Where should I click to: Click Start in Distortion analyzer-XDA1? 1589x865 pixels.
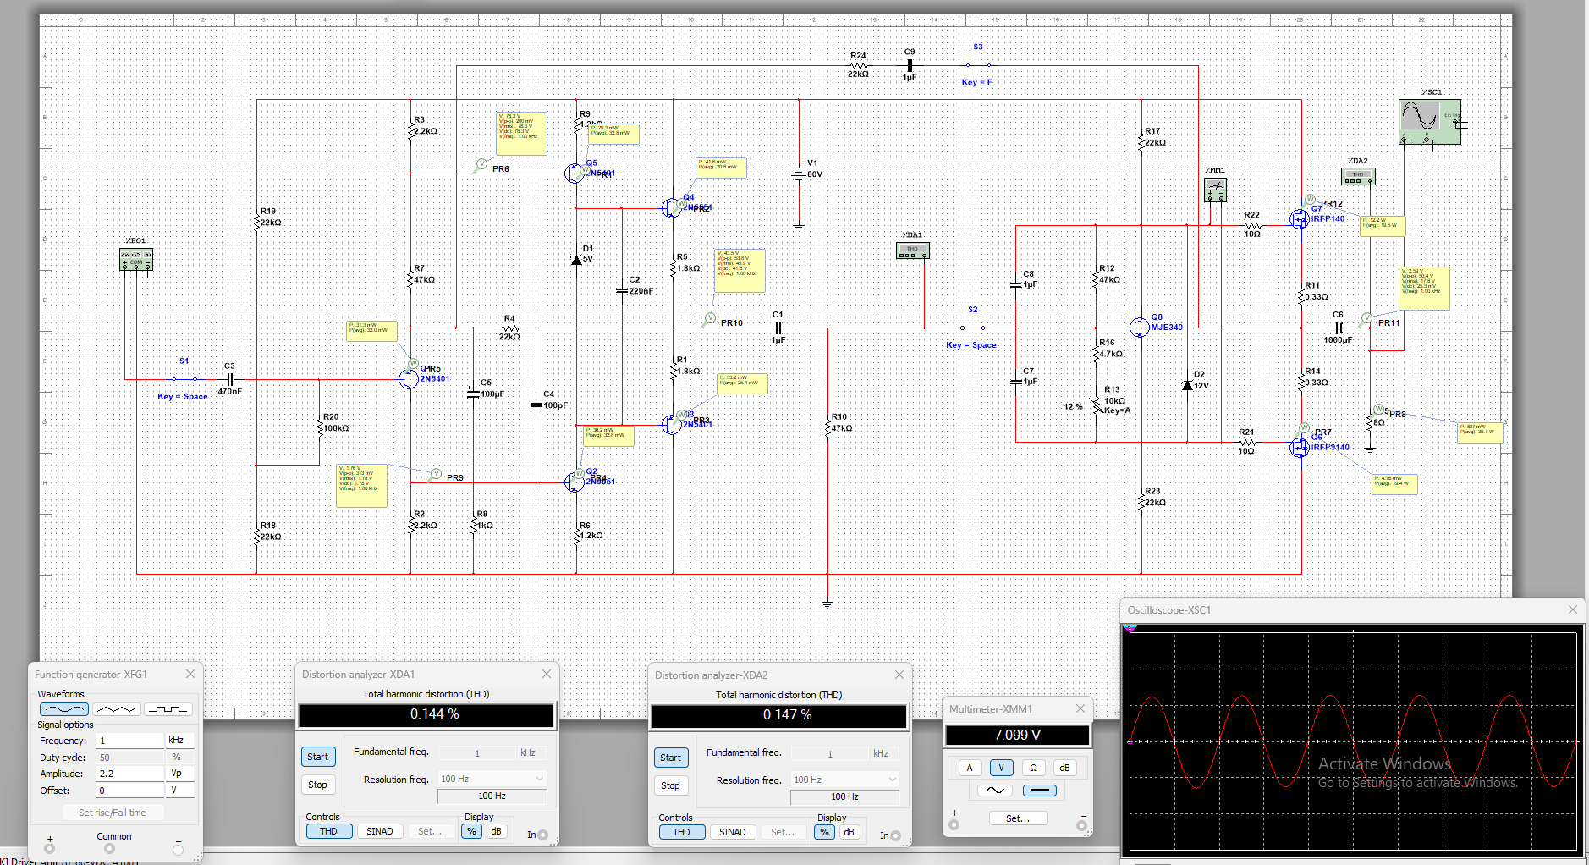[317, 757]
